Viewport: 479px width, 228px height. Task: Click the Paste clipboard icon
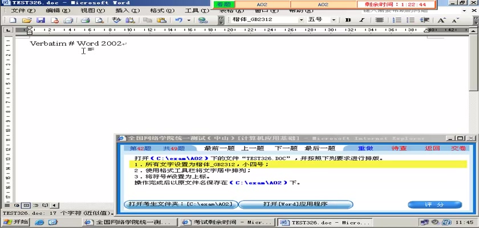pyautogui.click(x=161, y=20)
